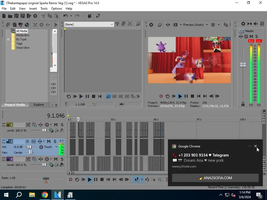Click the trimmer cursor position field 1.1.000

coord(77,104)
